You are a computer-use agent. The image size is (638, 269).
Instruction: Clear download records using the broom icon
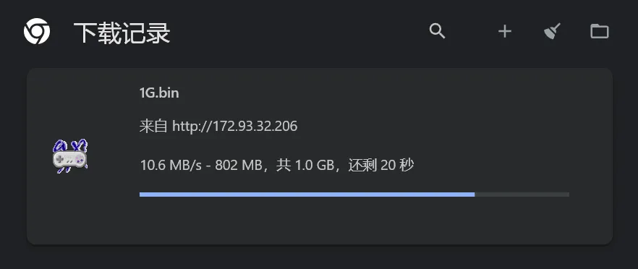(x=552, y=31)
